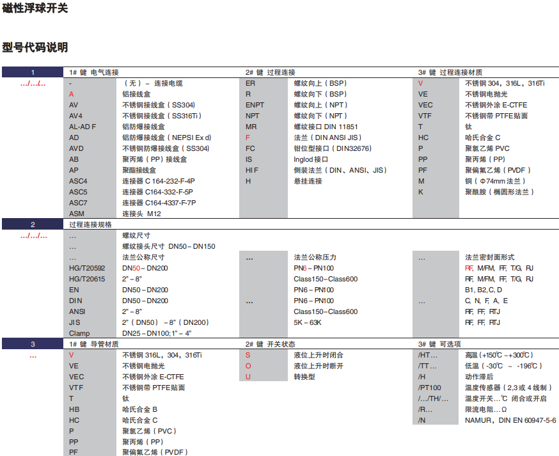Screen dimensions: 559x456
Task: Click the section header 过程连接规格
Action: coord(91,224)
